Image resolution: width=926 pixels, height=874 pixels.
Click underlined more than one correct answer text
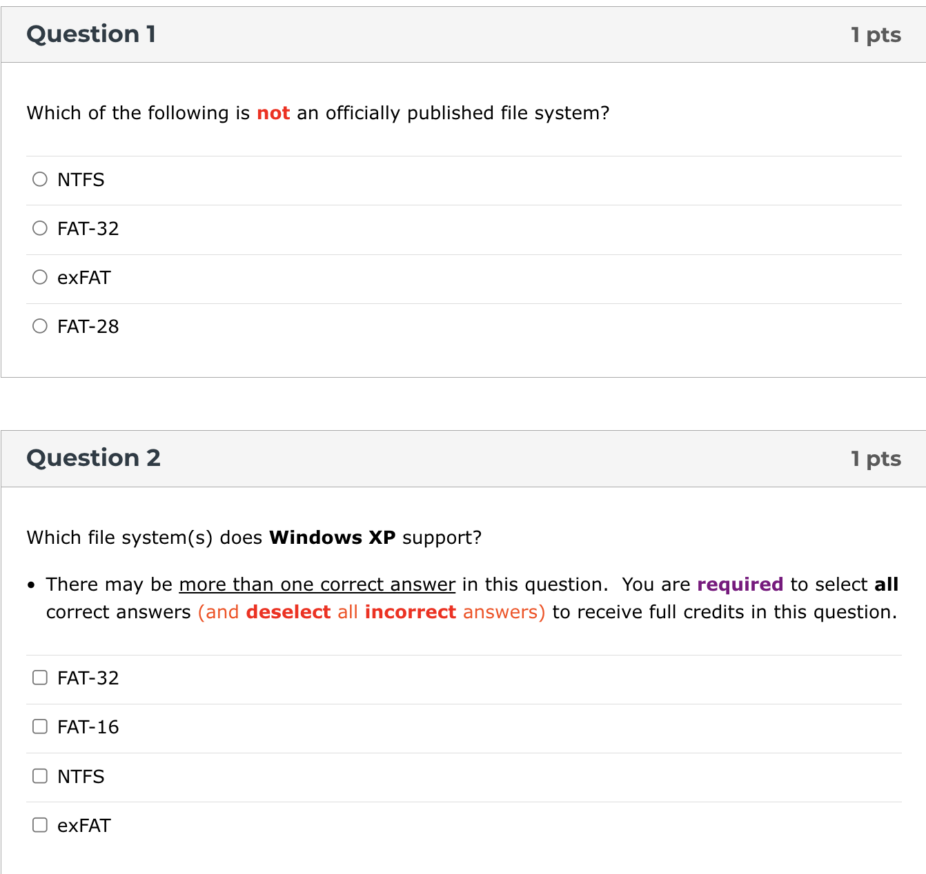pos(317,585)
